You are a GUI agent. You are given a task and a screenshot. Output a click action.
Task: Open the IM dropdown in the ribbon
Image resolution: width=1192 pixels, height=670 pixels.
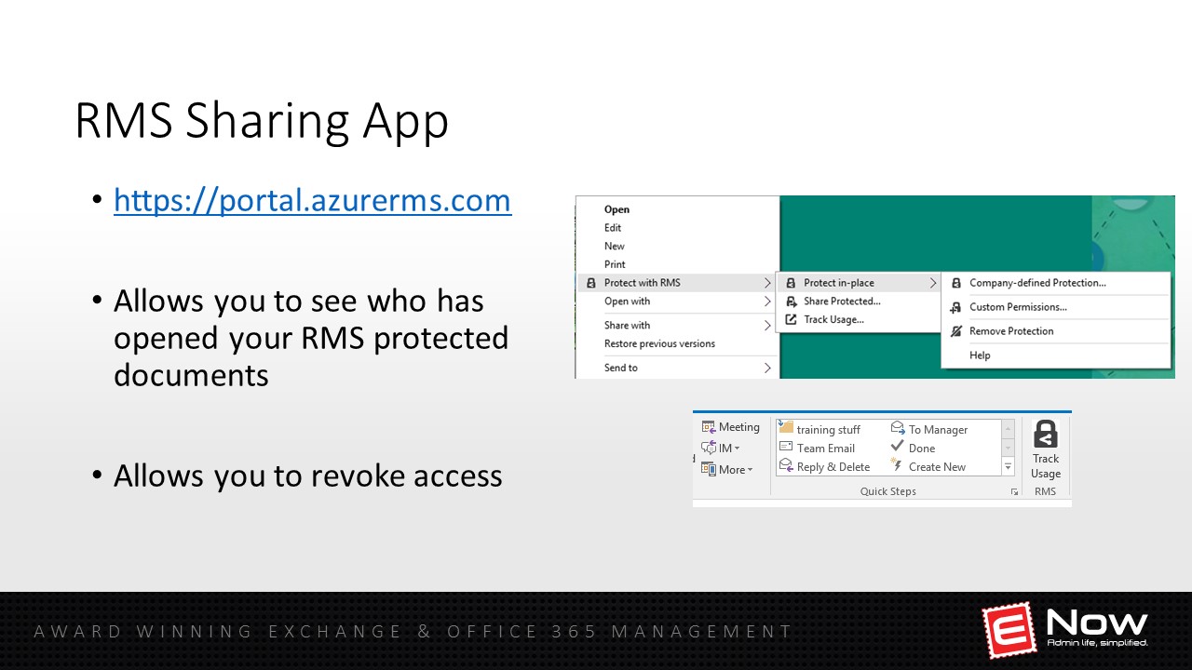[x=722, y=449]
